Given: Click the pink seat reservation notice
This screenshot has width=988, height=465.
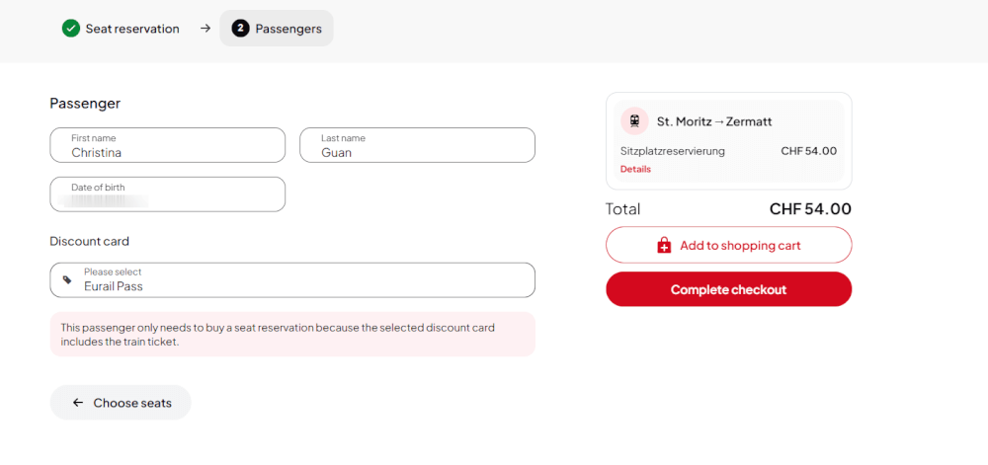Looking at the screenshot, I should pyautogui.click(x=292, y=334).
